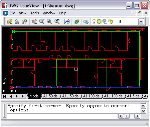
Task: Select the Zoom Realtime magnifier tool
Action: pyautogui.click(x=42, y=22)
